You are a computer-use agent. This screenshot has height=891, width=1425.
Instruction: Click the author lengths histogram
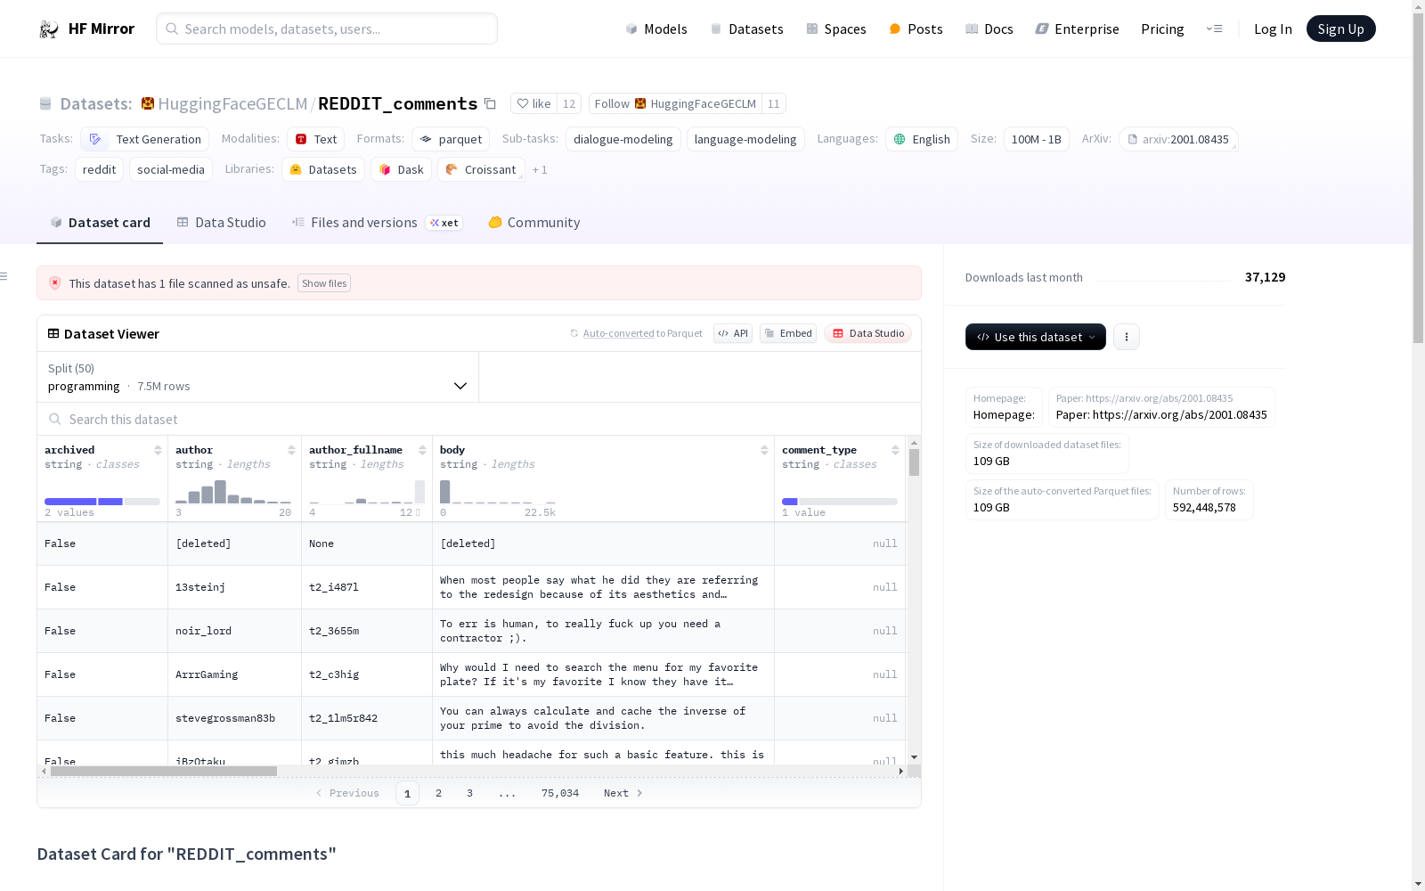pos(233,492)
